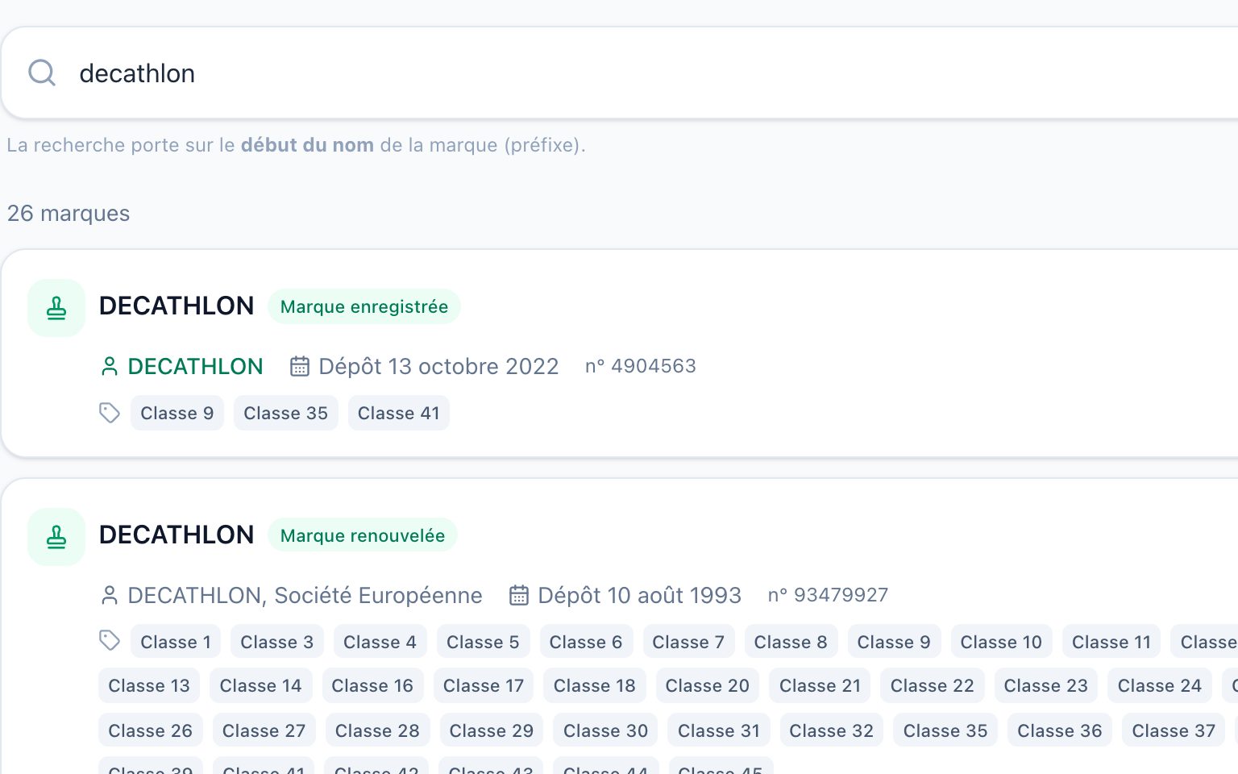Image resolution: width=1238 pixels, height=774 pixels.
Task: Select the Classe 17 chip
Action: pyautogui.click(x=484, y=685)
